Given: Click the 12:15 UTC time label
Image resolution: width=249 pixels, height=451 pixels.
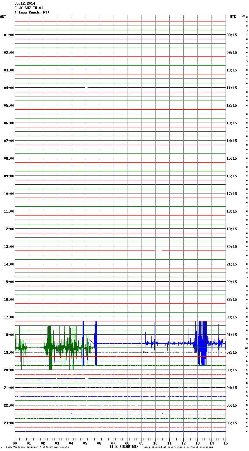Looking at the screenshot, I should [232, 106].
